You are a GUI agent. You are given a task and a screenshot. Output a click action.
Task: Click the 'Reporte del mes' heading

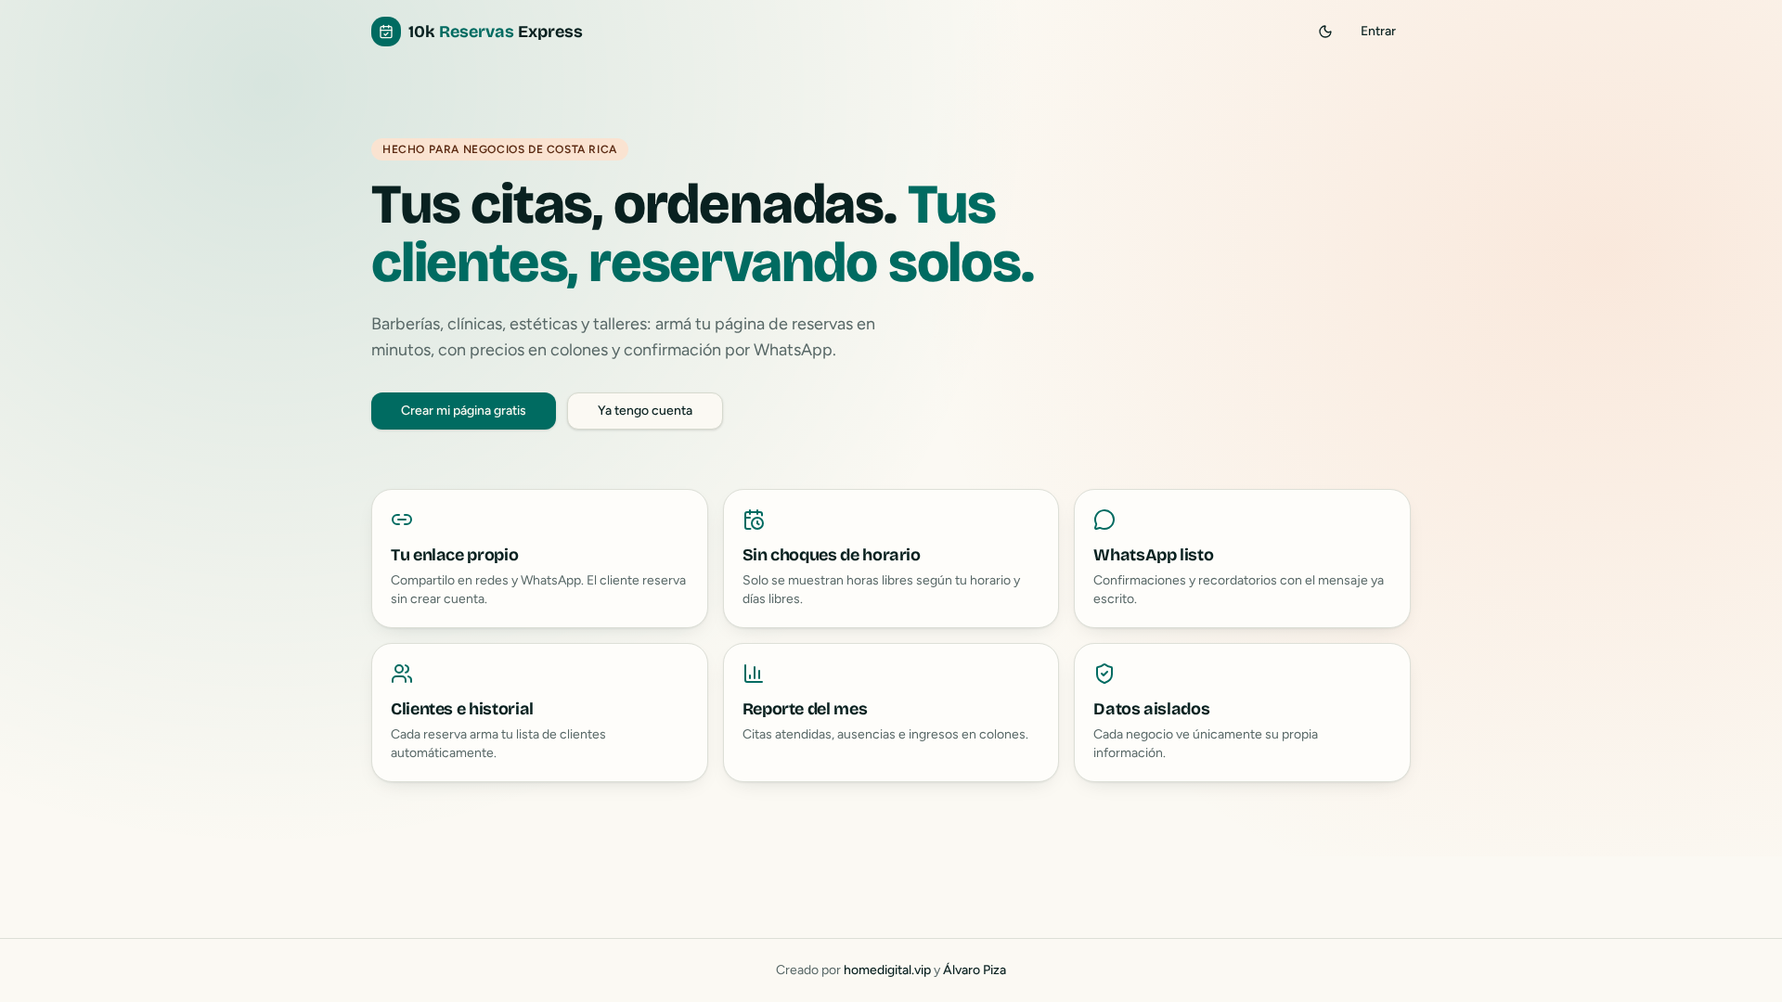tap(805, 709)
